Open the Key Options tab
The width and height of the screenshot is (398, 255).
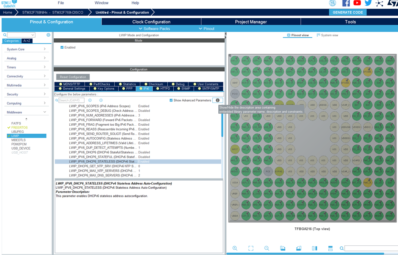click(x=104, y=89)
